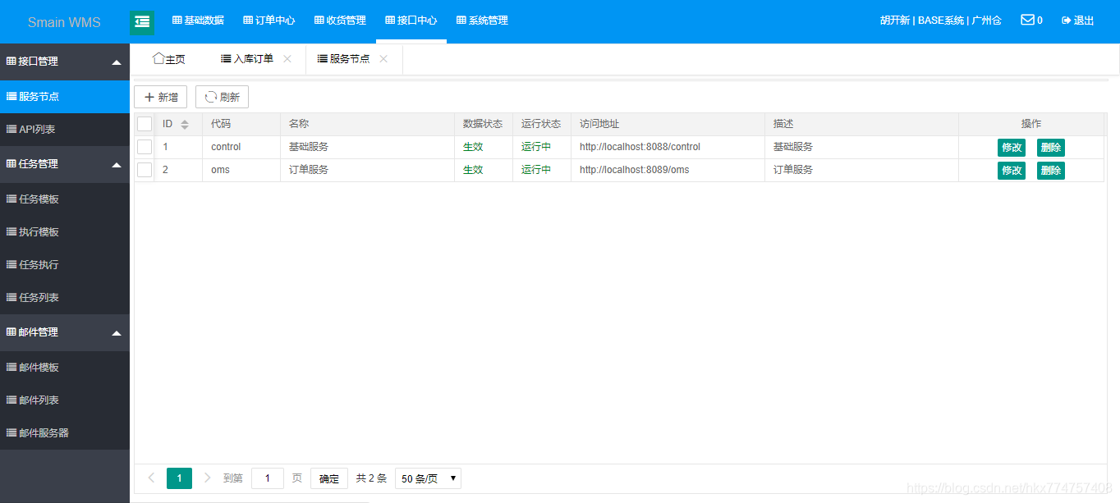Select 服务节点 in the sidebar
Viewport: 1120px width, 503px height.
pyautogui.click(x=65, y=97)
